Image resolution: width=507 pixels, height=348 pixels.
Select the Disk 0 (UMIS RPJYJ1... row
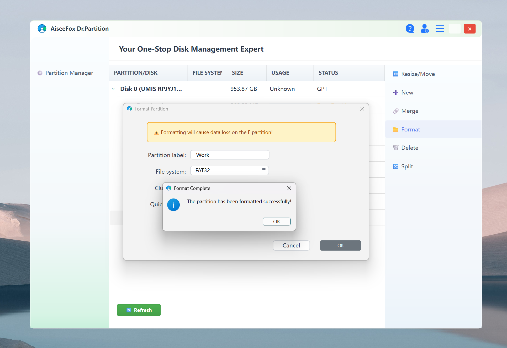247,89
